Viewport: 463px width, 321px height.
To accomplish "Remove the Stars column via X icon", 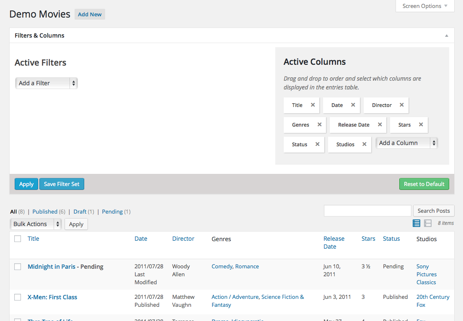I will pyautogui.click(x=421, y=125).
